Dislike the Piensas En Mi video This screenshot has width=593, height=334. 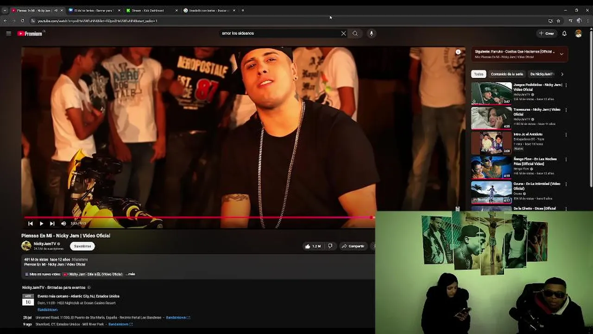(330, 246)
